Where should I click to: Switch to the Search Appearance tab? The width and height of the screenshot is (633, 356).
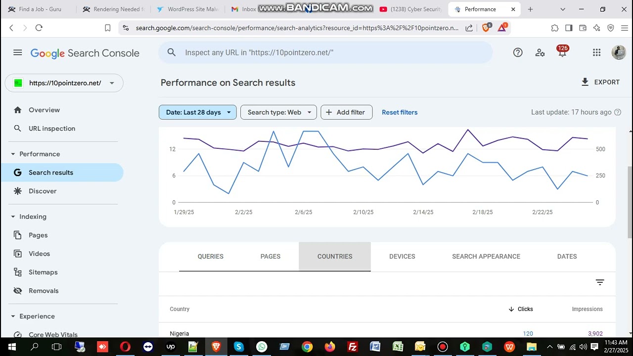click(x=486, y=257)
